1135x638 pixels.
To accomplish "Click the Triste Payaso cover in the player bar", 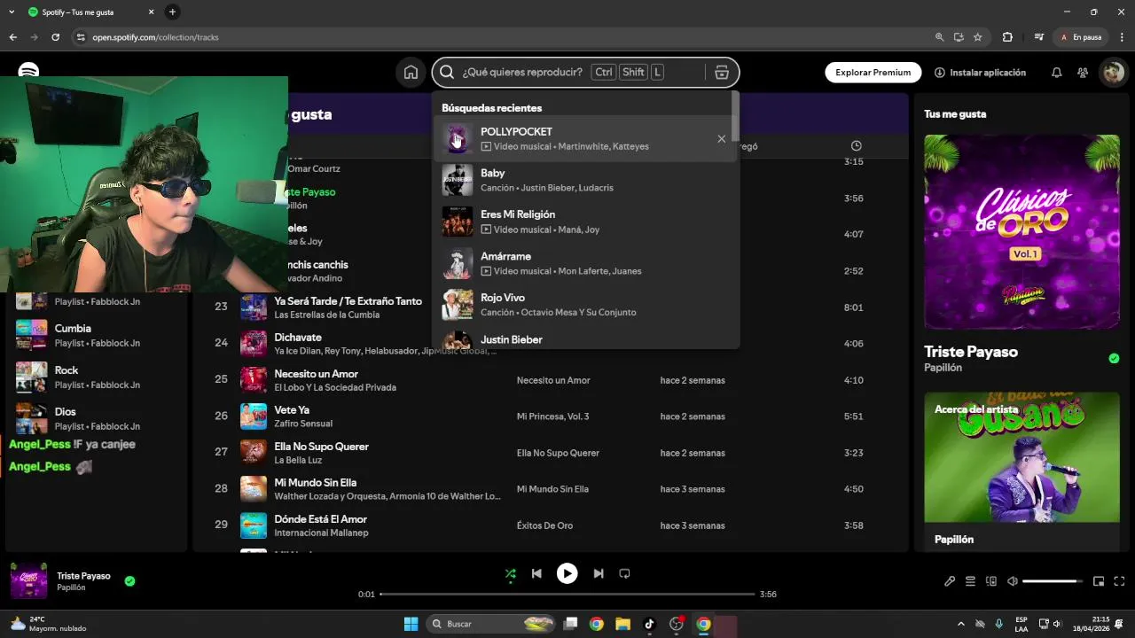I will click(x=29, y=580).
